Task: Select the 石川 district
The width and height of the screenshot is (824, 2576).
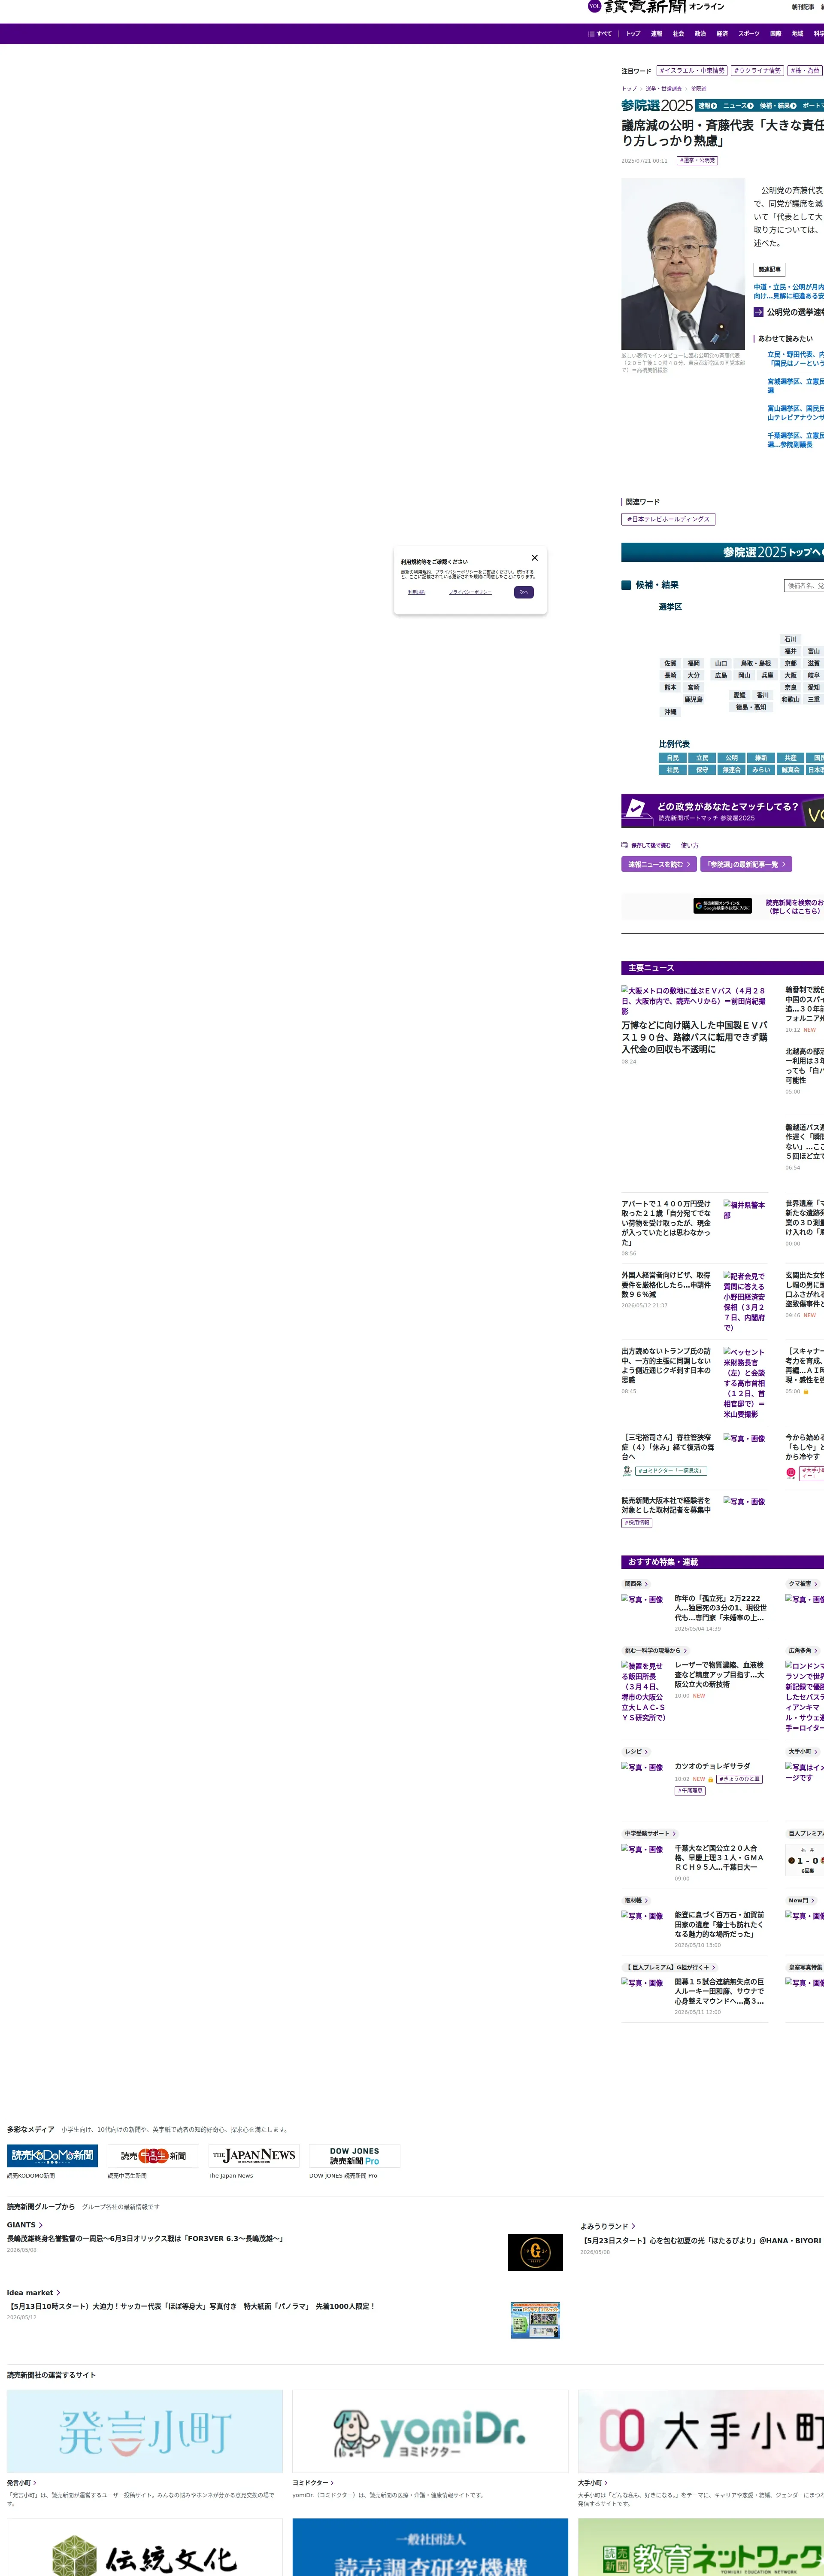Action: tap(791, 639)
